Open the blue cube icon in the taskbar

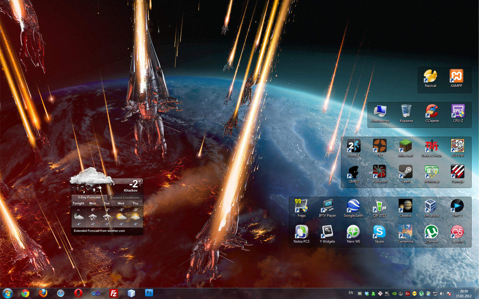pos(131,293)
